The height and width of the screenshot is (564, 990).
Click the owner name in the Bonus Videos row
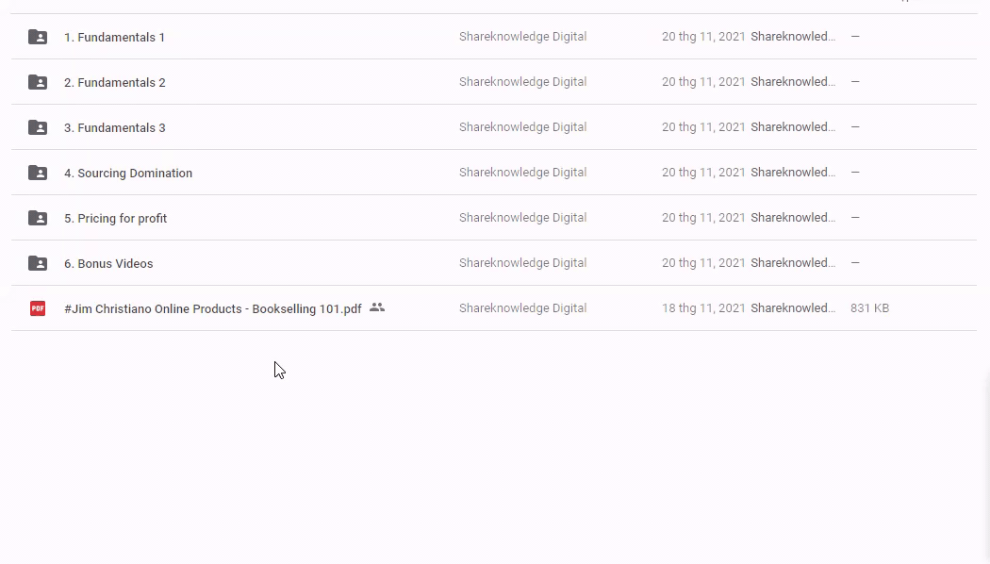[x=522, y=263]
